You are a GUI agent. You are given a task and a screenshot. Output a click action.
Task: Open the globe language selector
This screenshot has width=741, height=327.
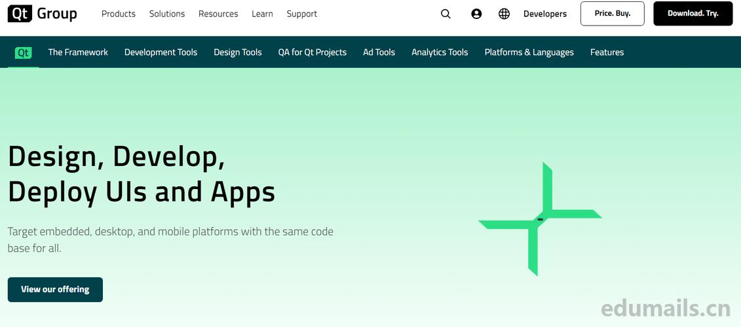point(504,14)
